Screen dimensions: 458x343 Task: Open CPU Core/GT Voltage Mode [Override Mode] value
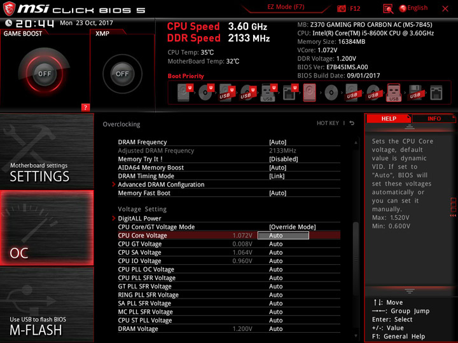tap(293, 227)
